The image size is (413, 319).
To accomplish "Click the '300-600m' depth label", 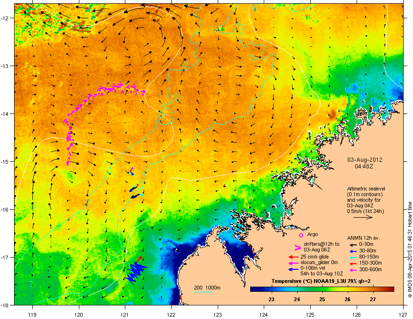I will coord(370,269).
